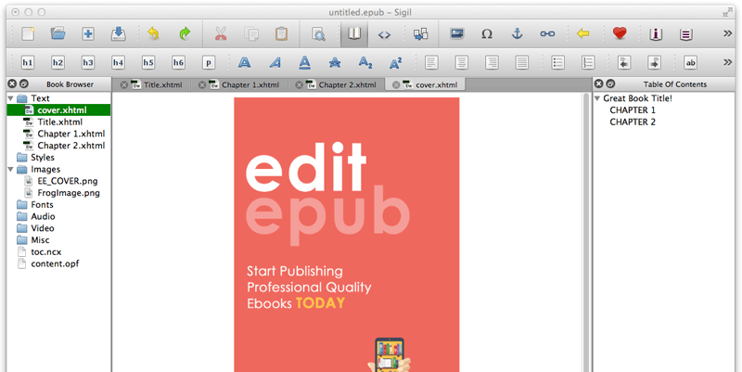Save the book with download-arrow icon
The image size is (742, 372).
[118, 33]
